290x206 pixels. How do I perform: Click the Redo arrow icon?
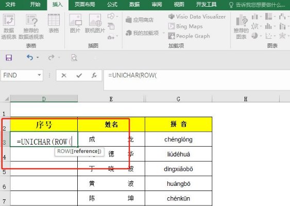point(51,57)
